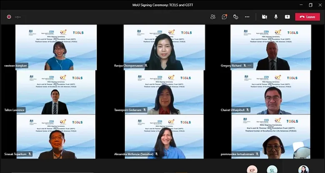Select the Sirasak Teparkum name label
Image resolution: width=325 pixels, height=173 pixels.
pos(15,154)
